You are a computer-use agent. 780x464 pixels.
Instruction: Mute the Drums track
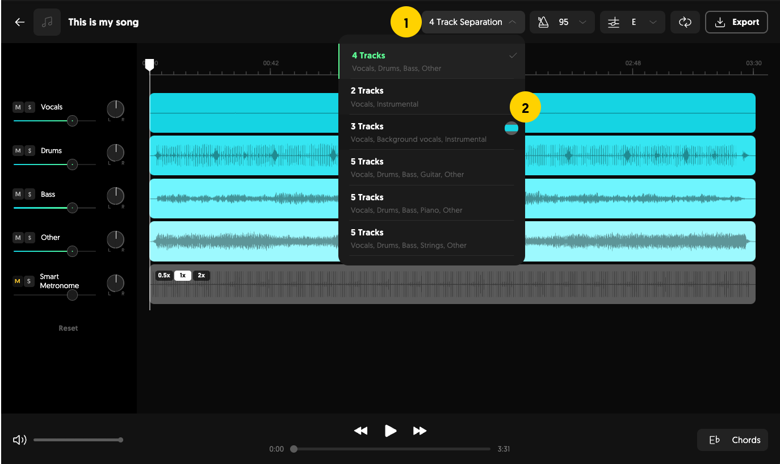18,151
